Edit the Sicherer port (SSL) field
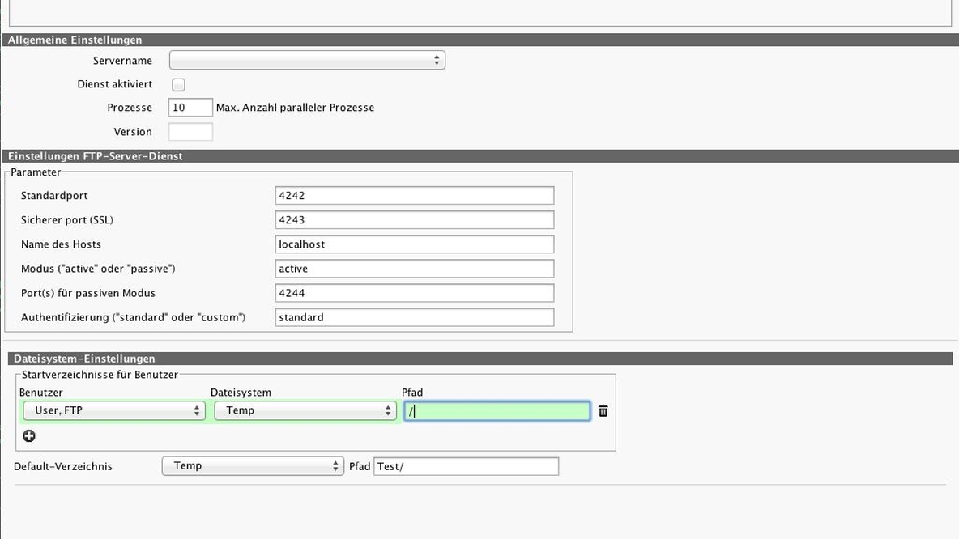This screenshot has width=959, height=539. pos(415,220)
